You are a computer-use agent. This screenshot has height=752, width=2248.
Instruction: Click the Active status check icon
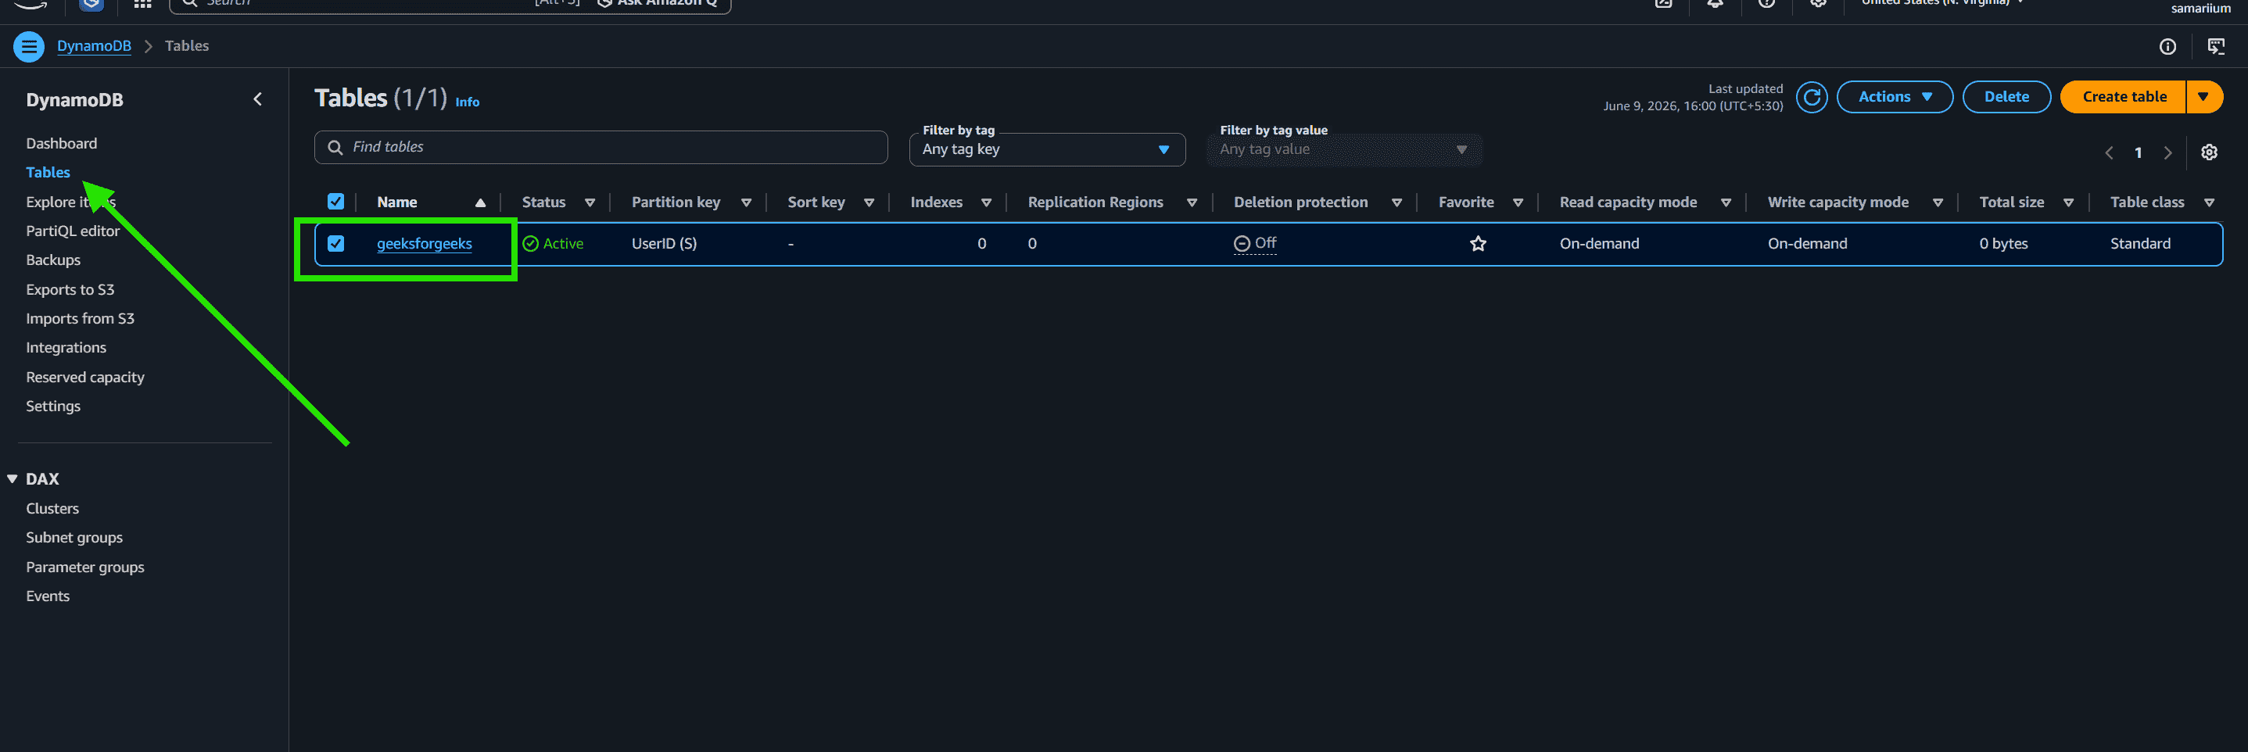pyautogui.click(x=531, y=244)
